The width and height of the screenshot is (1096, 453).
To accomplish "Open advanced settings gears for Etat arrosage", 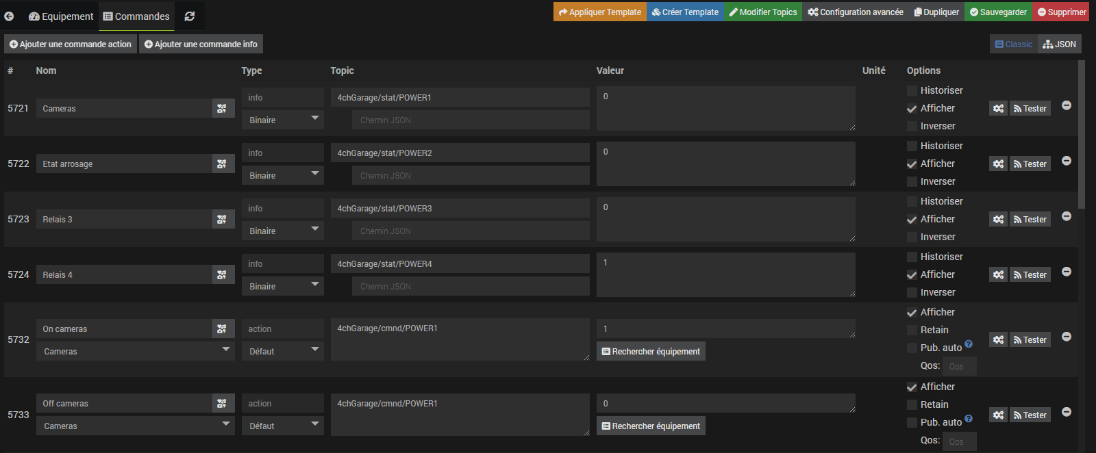I will click(x=998, y=164).
